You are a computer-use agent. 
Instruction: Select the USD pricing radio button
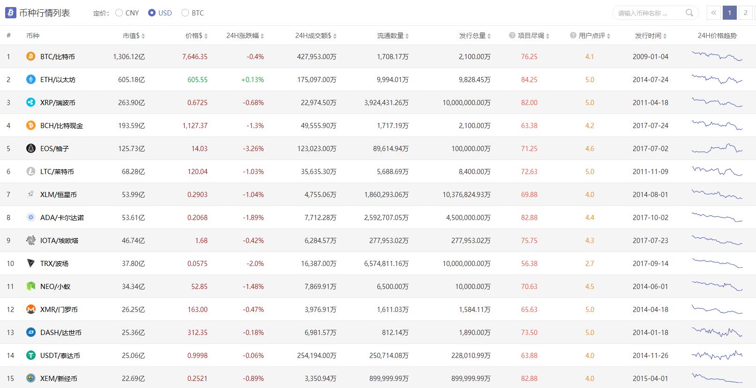152,13
